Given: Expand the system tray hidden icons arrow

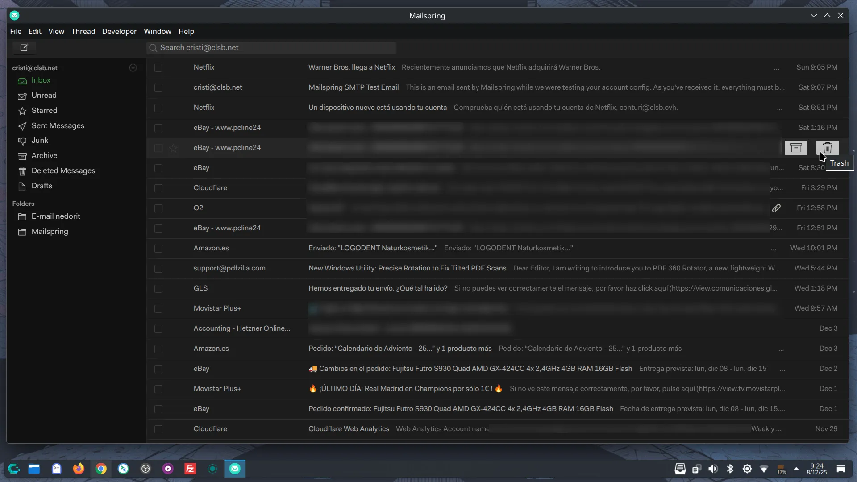Looking at the screenshot, I should pos(796,469).
